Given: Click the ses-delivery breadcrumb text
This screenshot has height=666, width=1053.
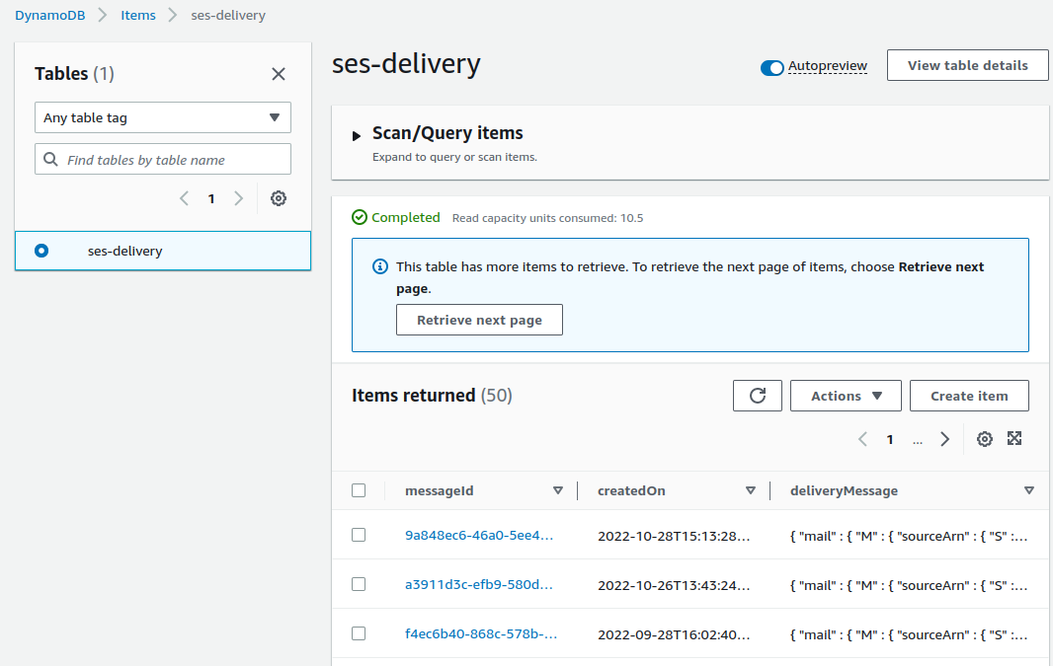Looking at the screenshot, I should click(228, 15).
